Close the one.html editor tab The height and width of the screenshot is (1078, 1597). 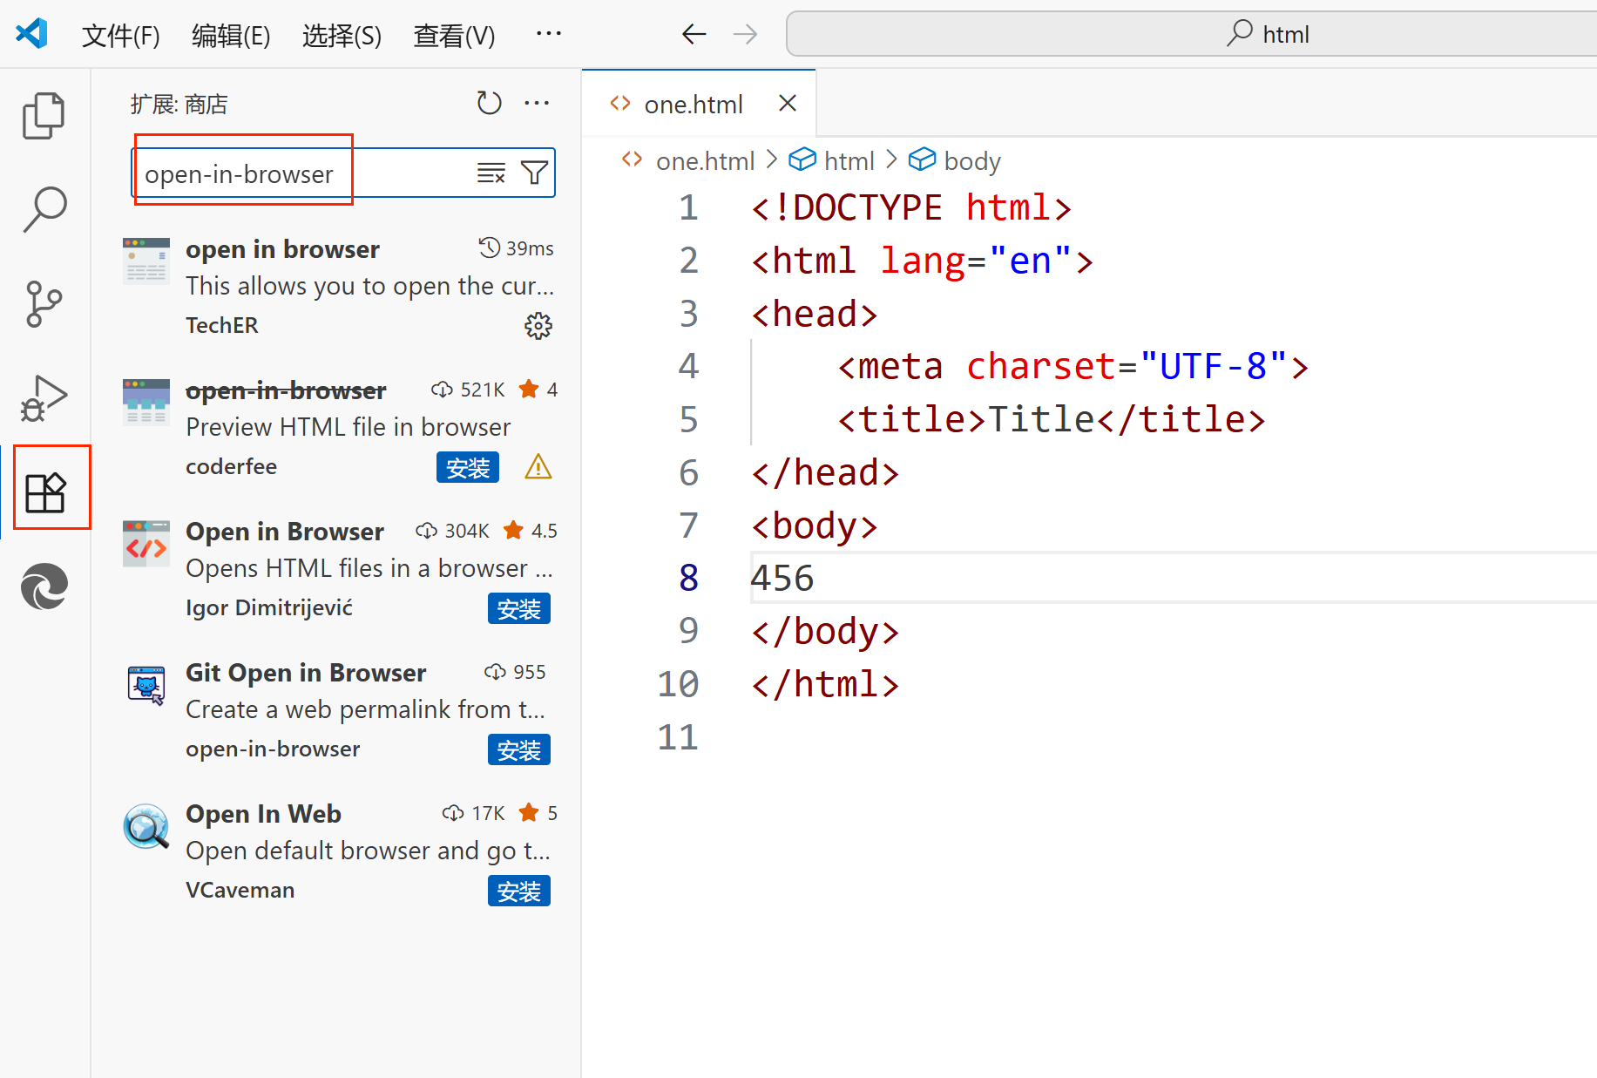coord(788,104)
